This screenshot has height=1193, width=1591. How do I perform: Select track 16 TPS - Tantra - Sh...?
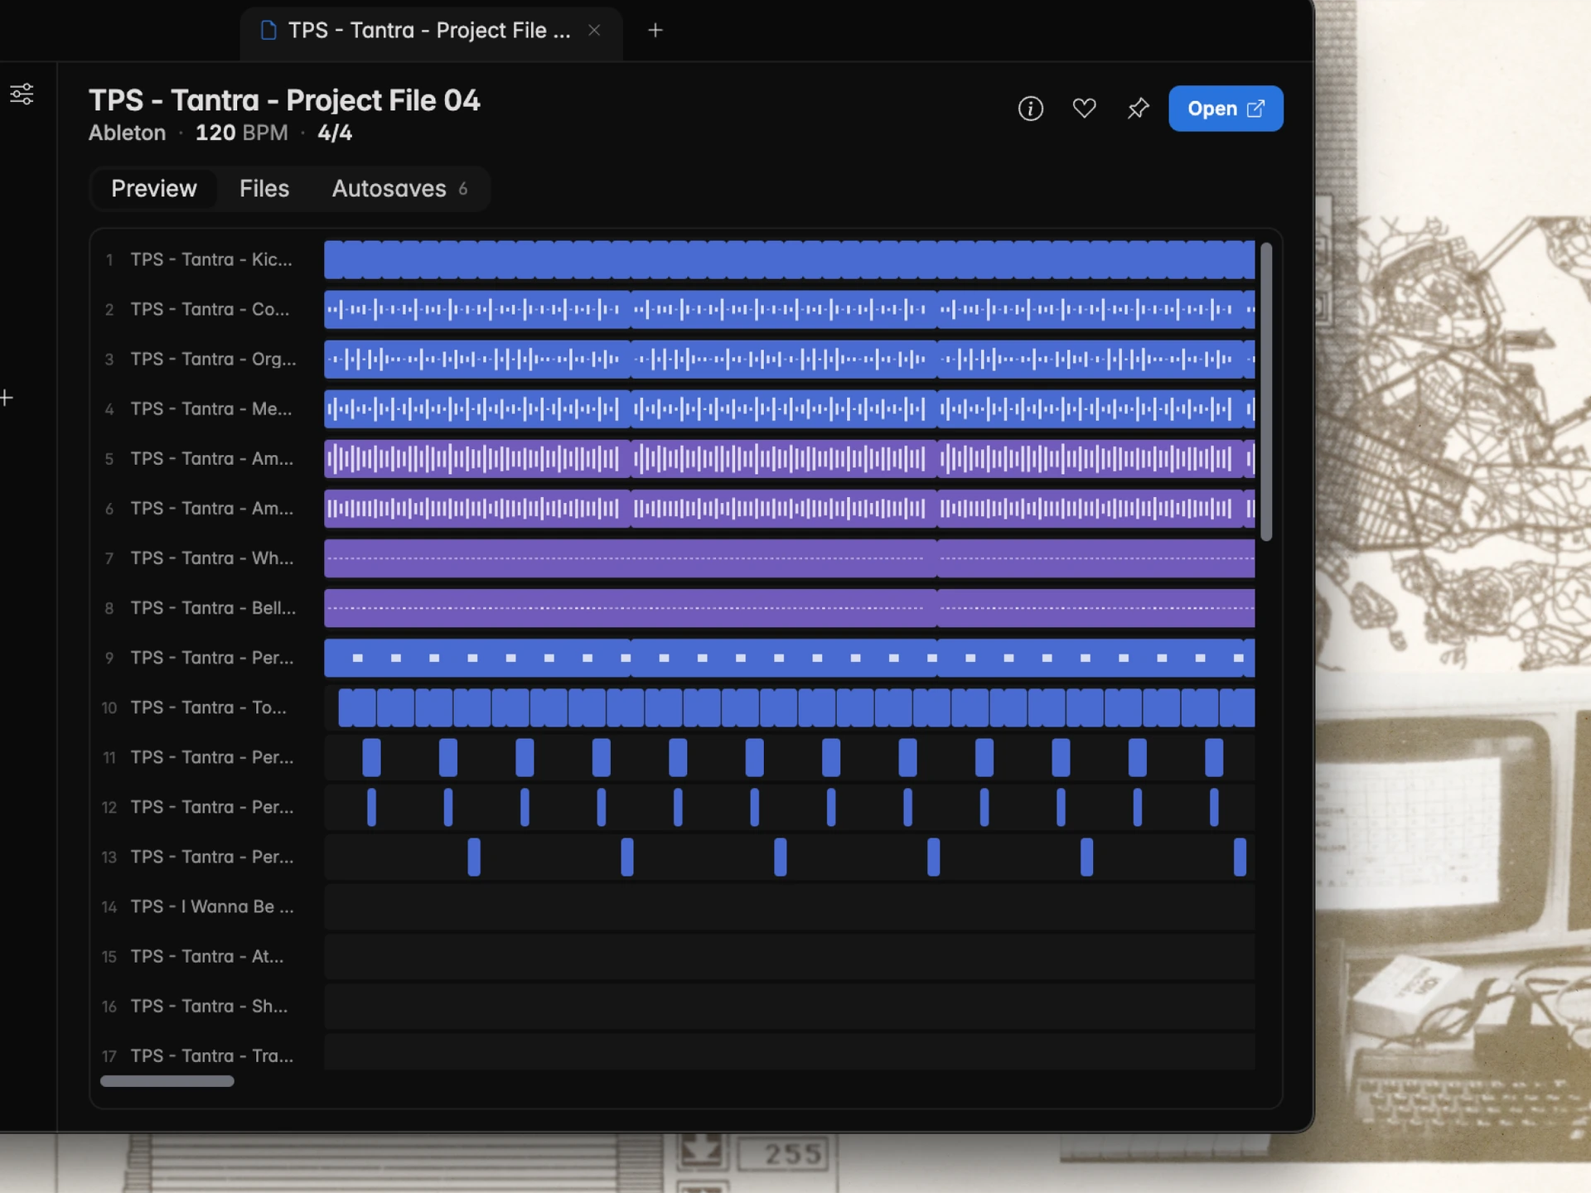point(210,1006)
